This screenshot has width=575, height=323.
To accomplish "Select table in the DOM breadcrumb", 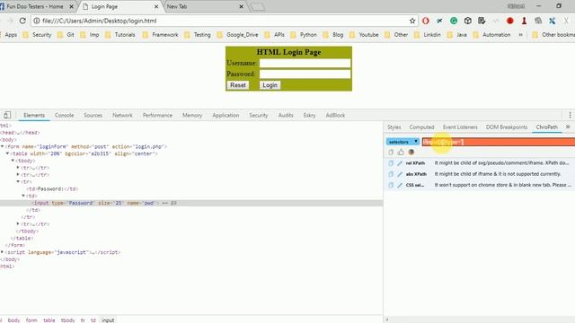I will (x=49, y=320).
